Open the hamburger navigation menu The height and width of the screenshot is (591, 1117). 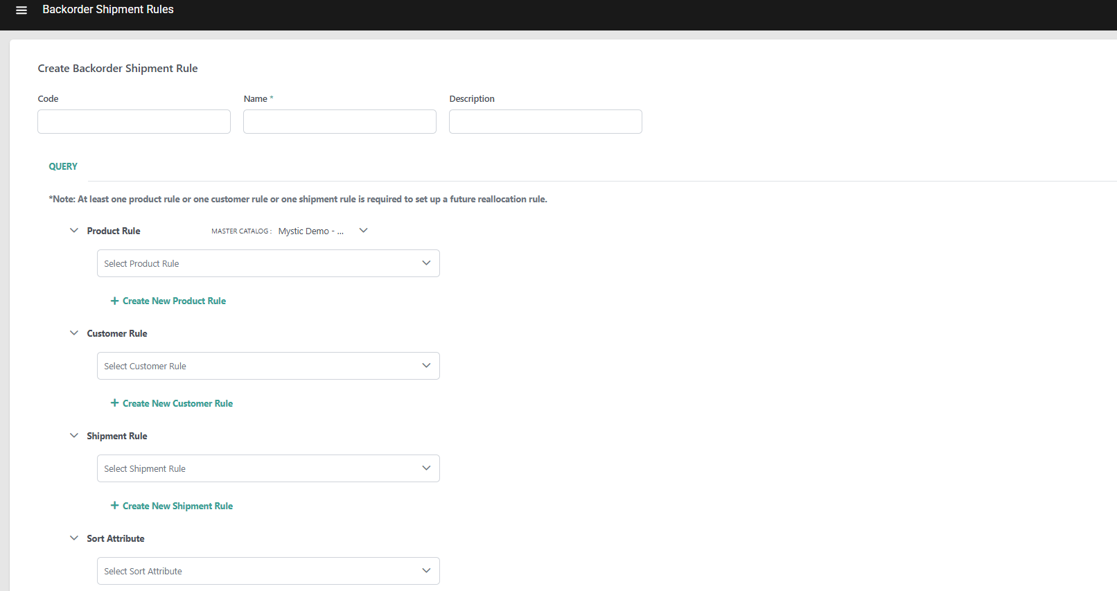tap(21, 10)
